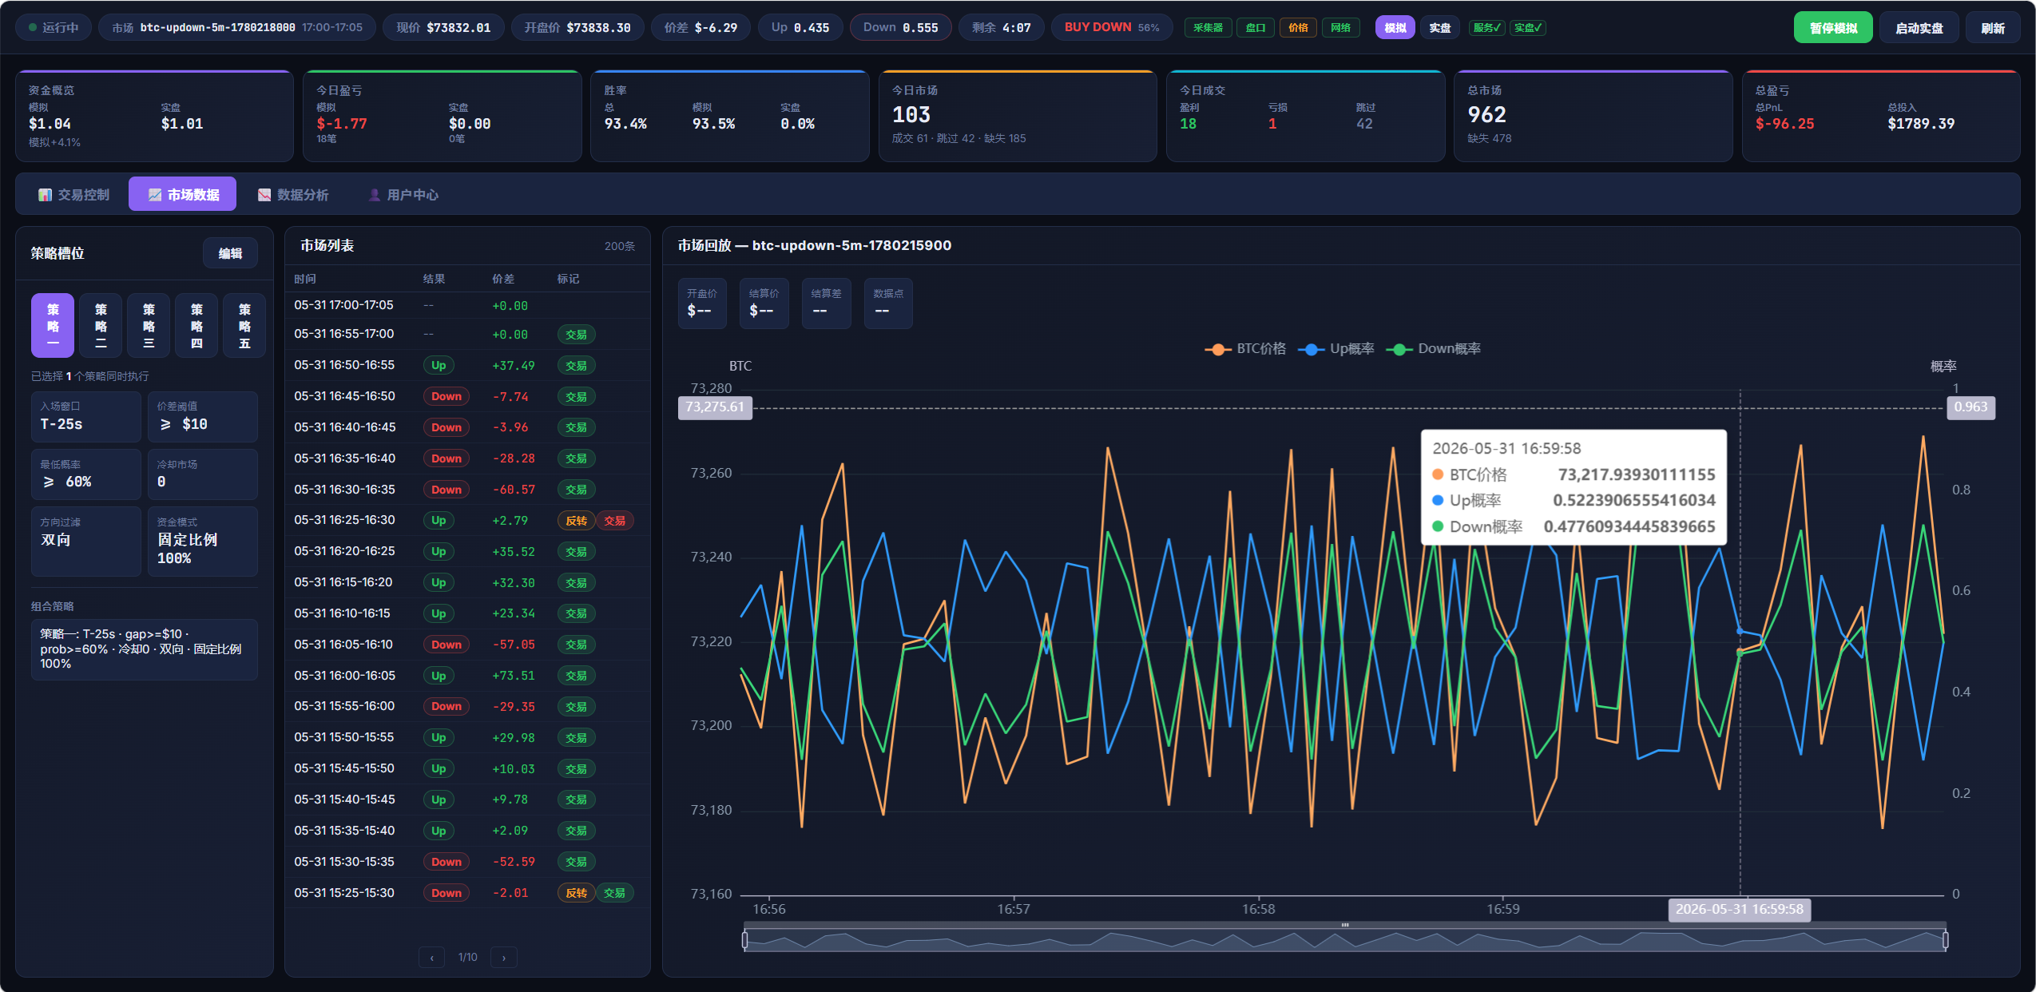Go to next page of 市场列表
2036x992 pixels.
pos(503,957)
